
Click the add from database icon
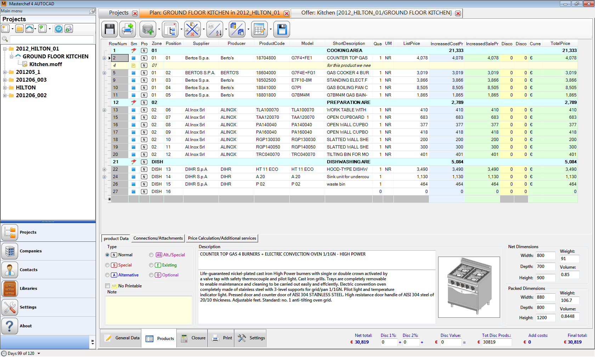(148, 29)
